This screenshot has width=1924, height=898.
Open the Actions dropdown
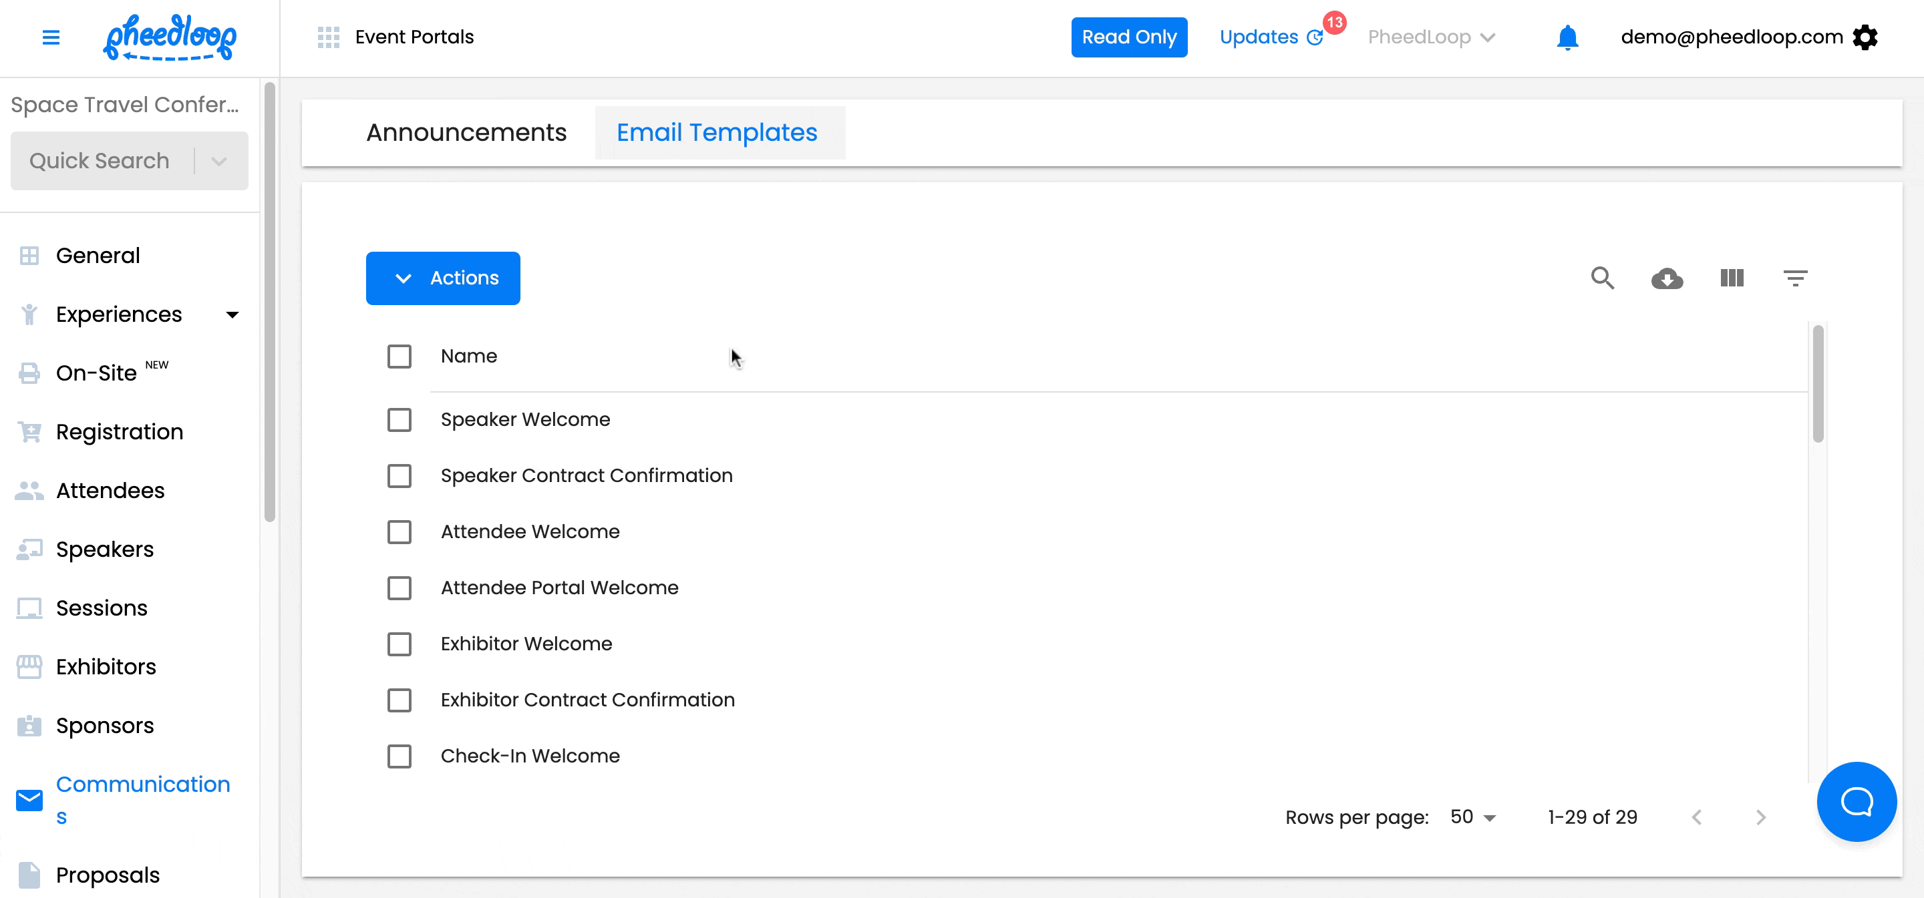[x=443, y=278]
